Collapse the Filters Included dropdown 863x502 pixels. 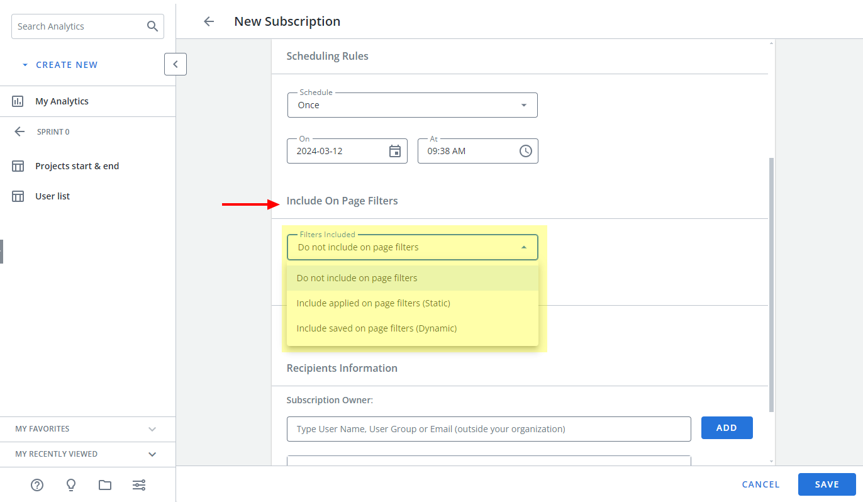(x=524, y=247)
